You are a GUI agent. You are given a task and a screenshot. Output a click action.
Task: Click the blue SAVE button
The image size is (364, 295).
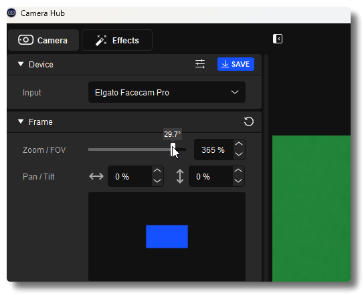tap(236, 64)
